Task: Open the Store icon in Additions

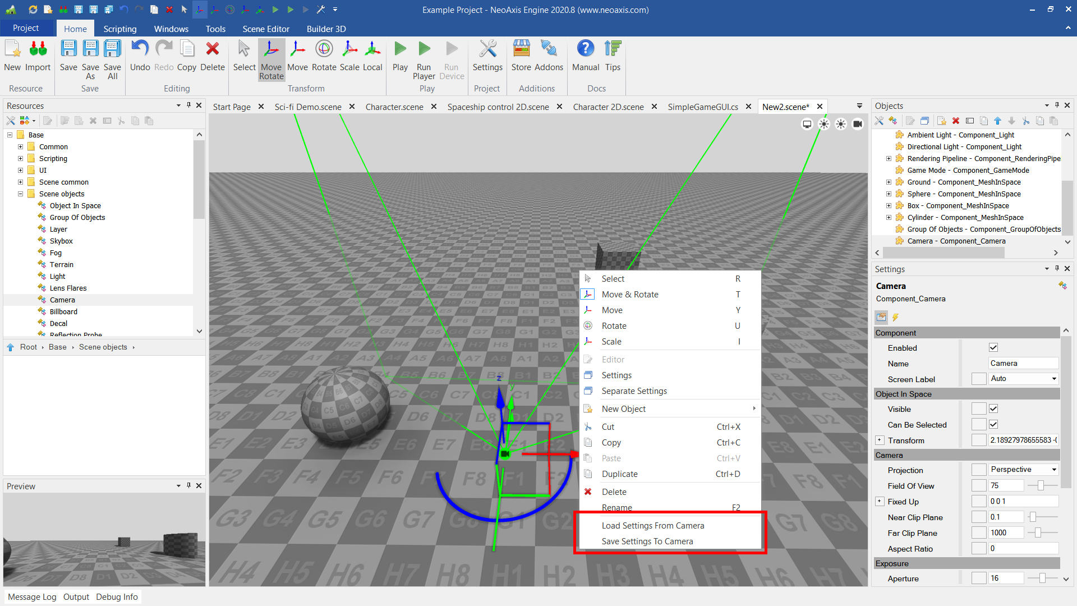Action: click(x=521, y=56)
